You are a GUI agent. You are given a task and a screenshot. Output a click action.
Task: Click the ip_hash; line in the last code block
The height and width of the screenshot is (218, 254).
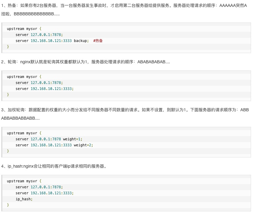[x=24, y=199]
